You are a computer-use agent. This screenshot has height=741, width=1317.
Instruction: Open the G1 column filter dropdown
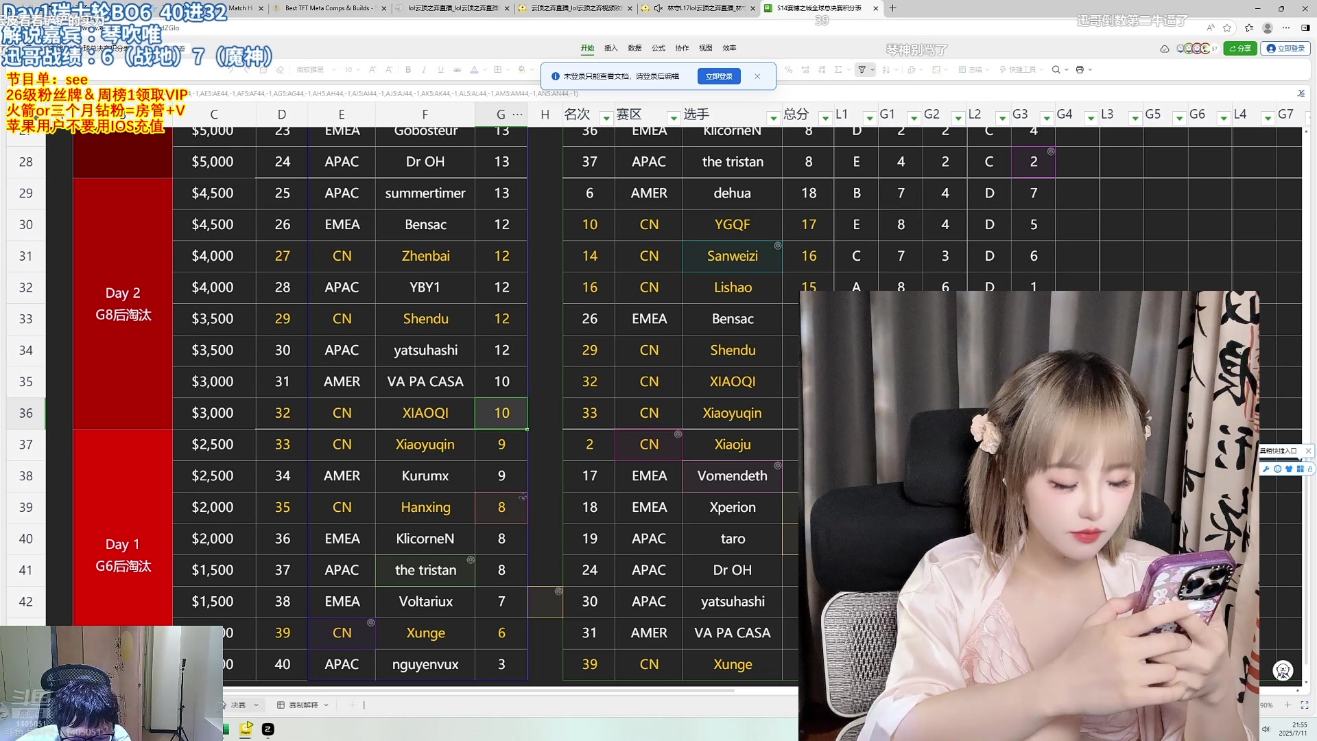click(914, 118)
